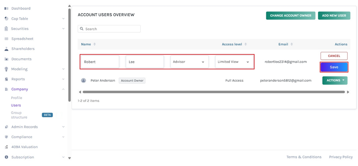Save Robert Lee's user changes
The height and width of the screenshot is (166, 358).
(334, 67)
